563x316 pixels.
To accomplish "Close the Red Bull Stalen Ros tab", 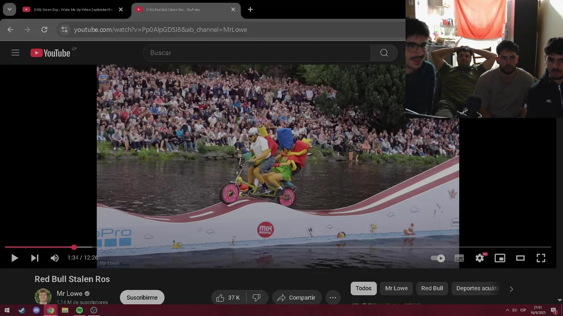I will (x=233, y=9).
